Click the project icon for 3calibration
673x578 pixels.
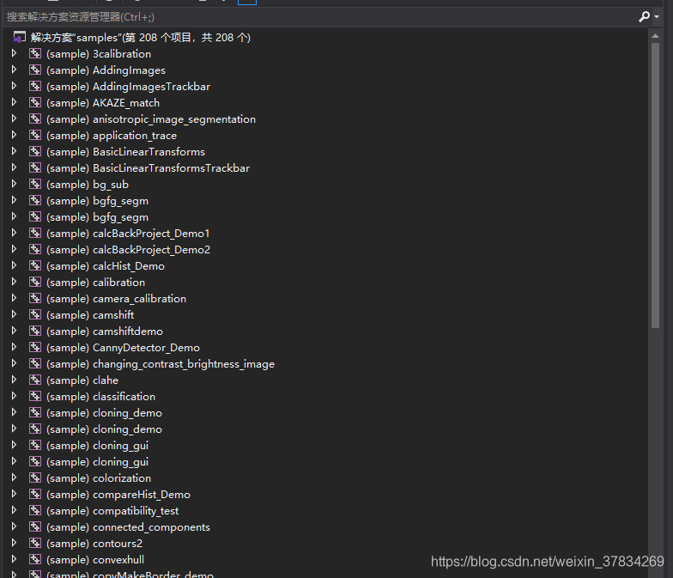coord(35,53)
